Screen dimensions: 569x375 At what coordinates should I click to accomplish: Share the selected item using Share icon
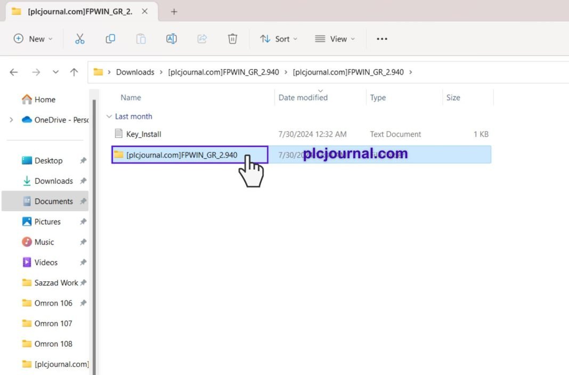click(202, 38)
